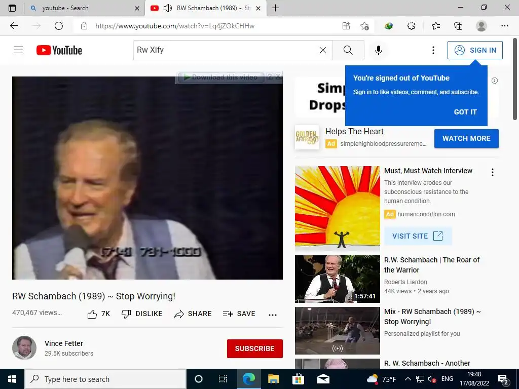Subscribe to Vince Fetter channel

254,348
